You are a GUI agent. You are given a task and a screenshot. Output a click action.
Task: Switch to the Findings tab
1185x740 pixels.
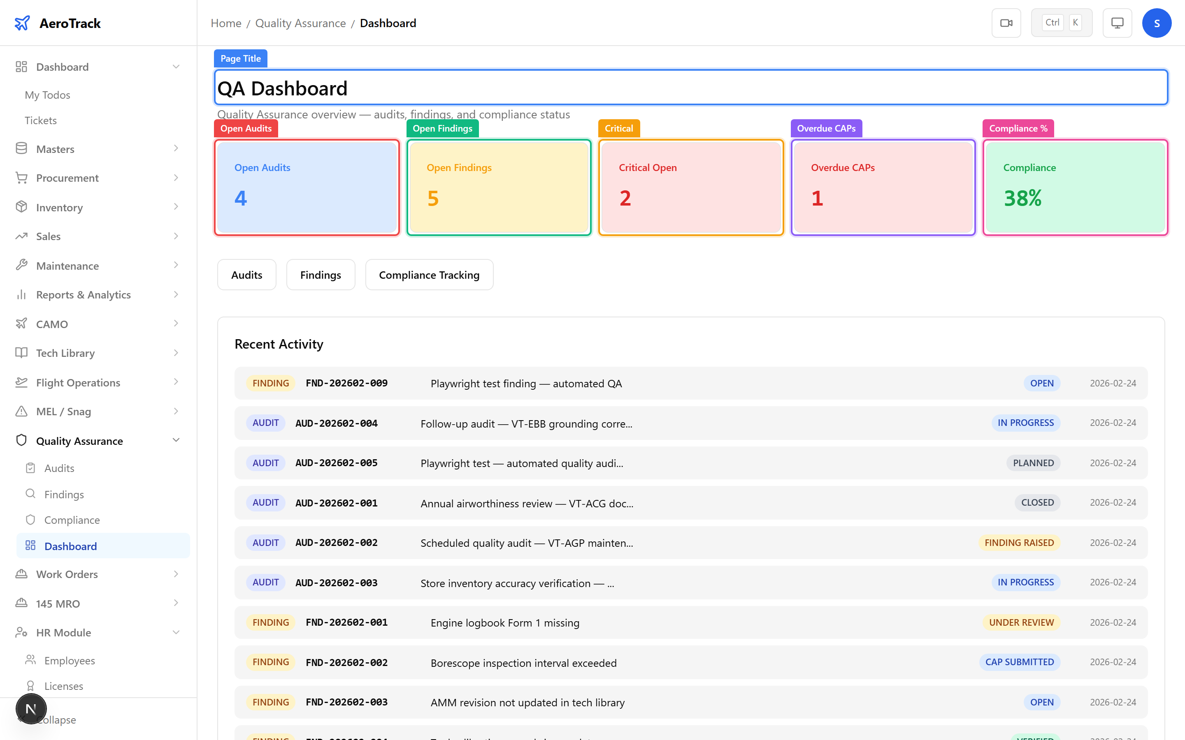pos(320,275)
